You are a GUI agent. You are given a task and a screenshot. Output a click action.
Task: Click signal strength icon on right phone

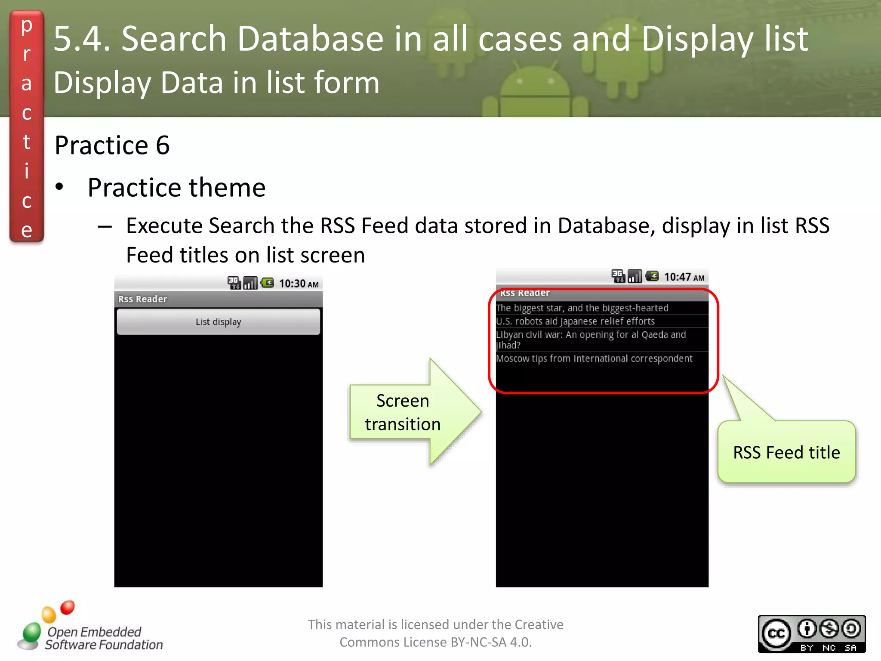[x=635, y=276]
